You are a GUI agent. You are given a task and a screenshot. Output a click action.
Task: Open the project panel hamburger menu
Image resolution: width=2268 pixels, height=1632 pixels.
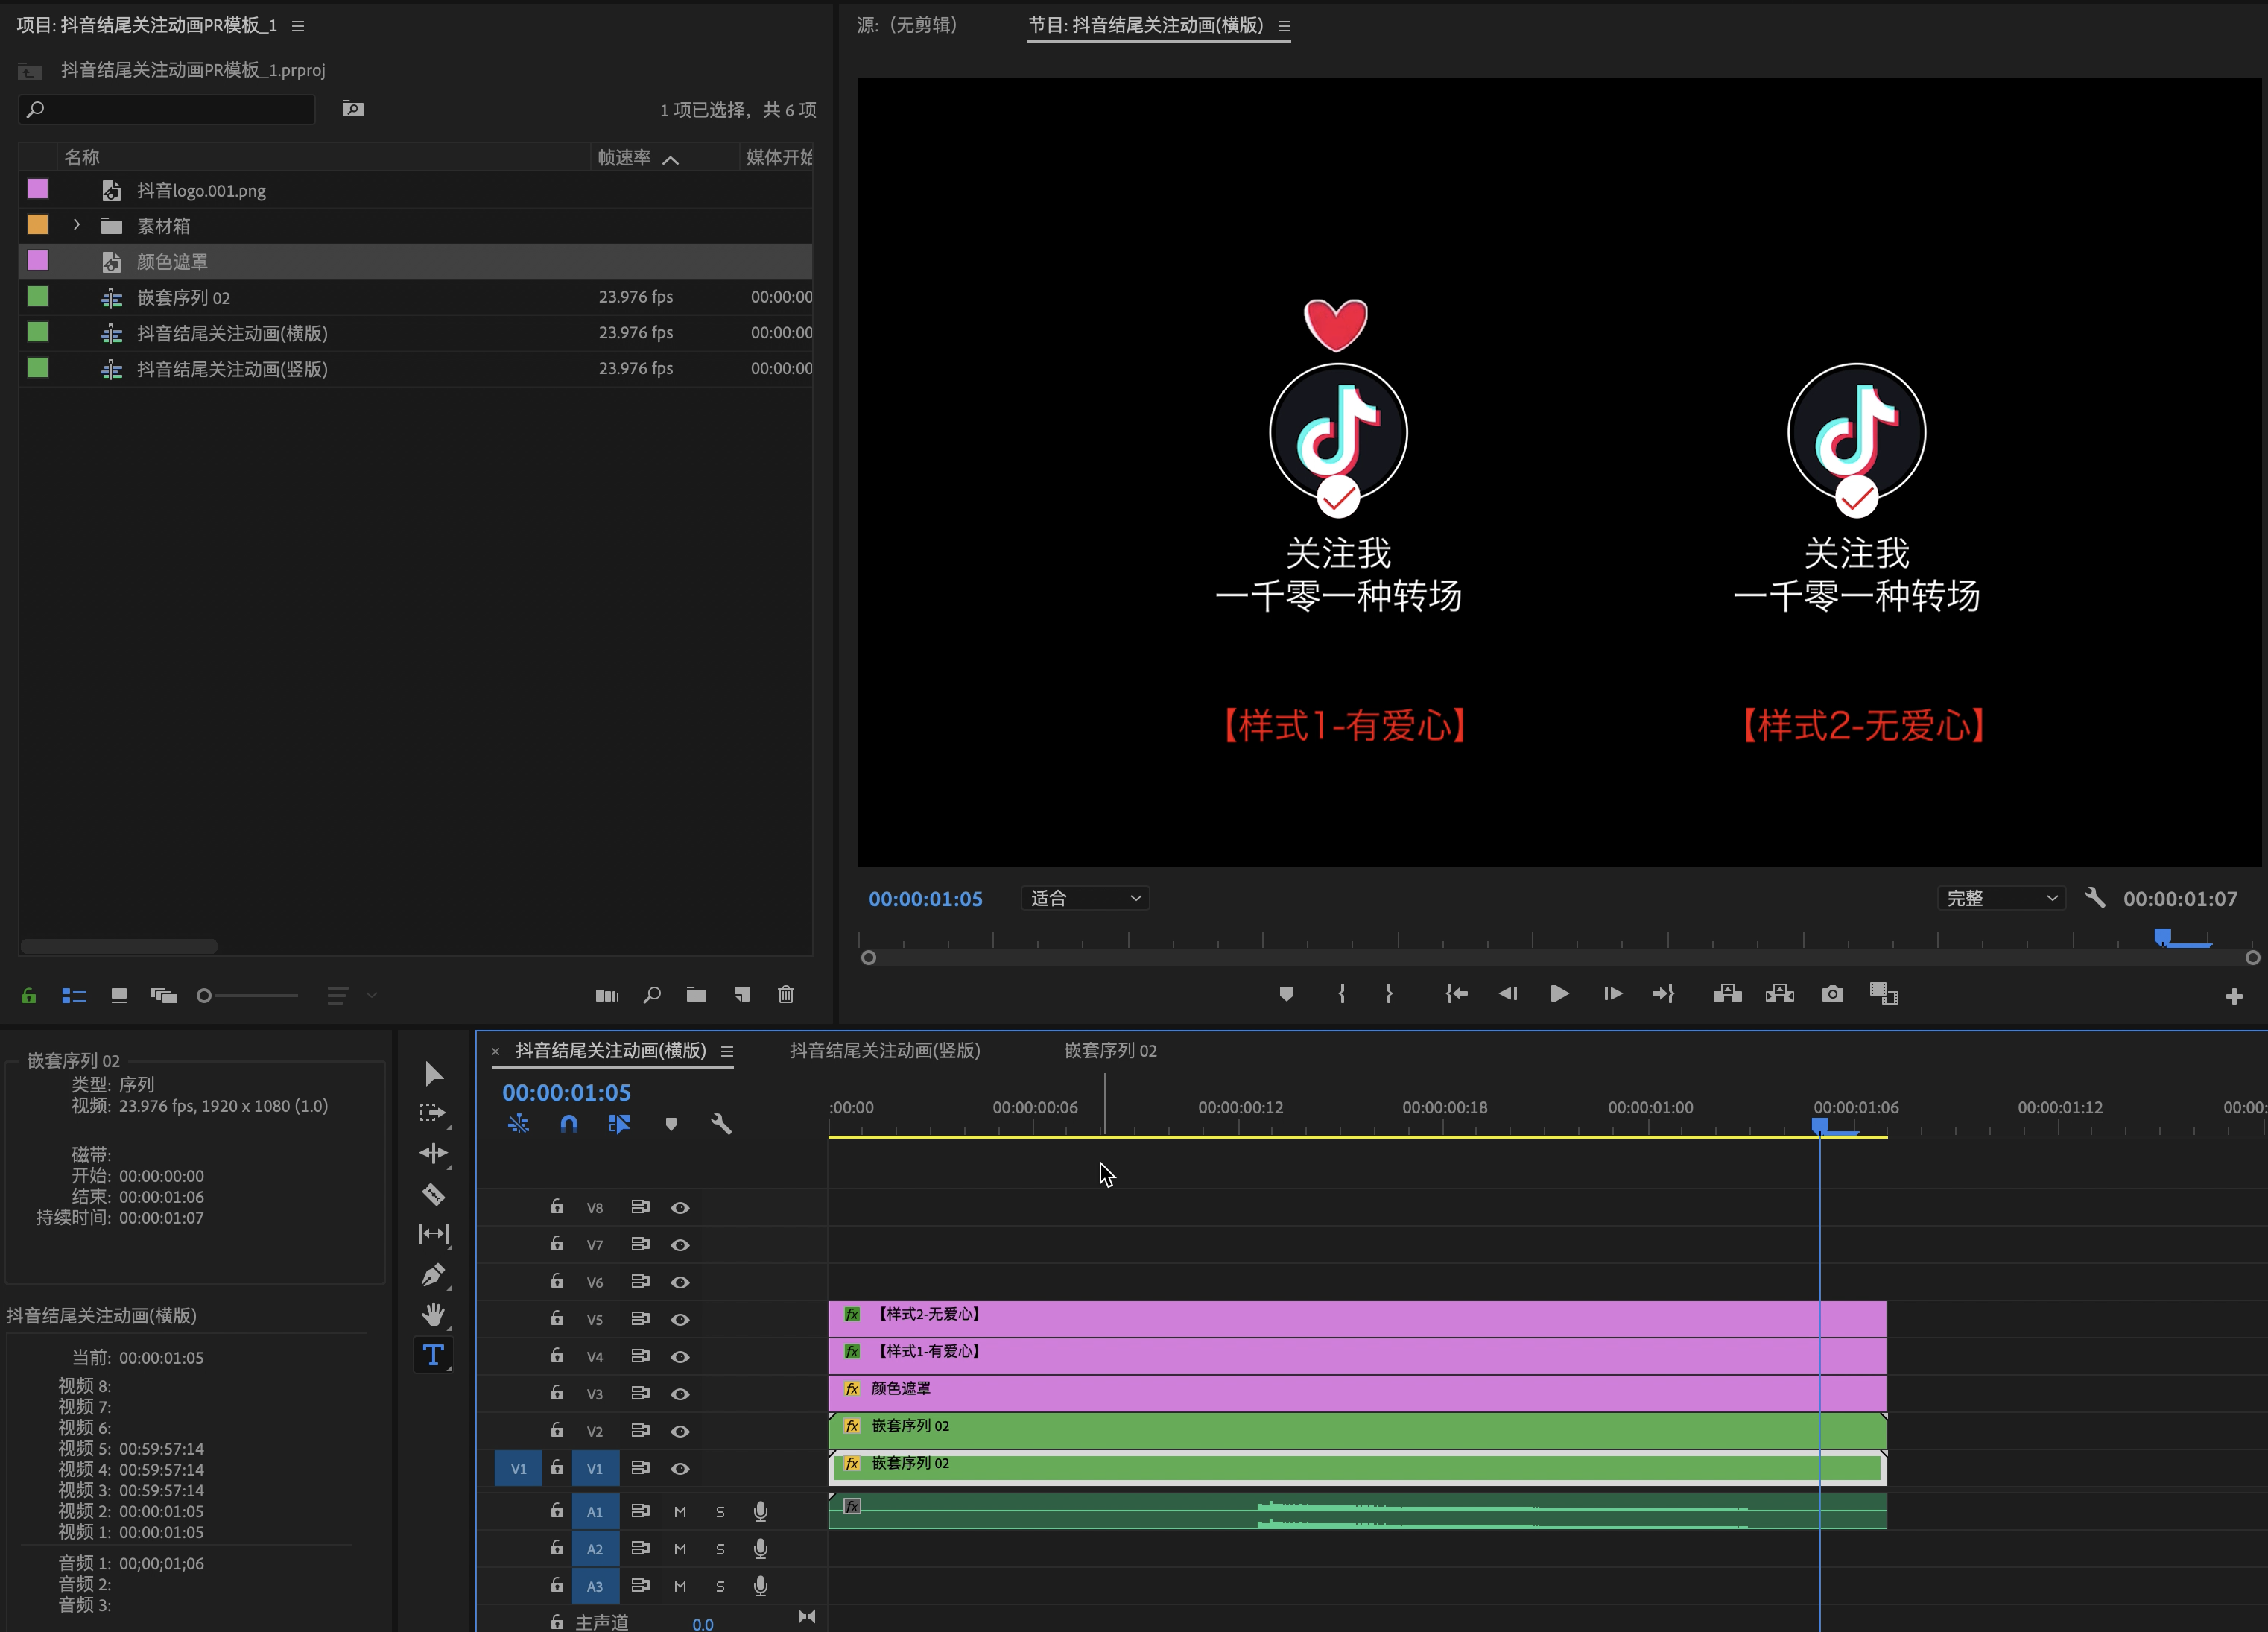pyautogui.click(x=298, y=26)
